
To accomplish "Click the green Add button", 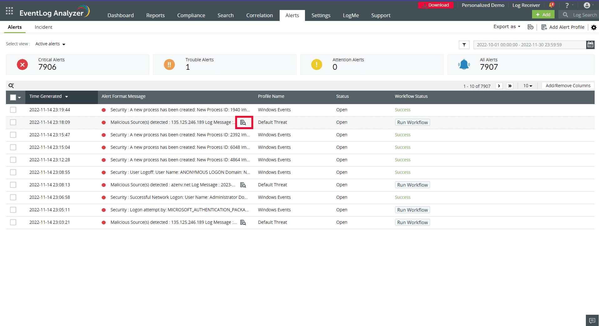I will (543, 14).
